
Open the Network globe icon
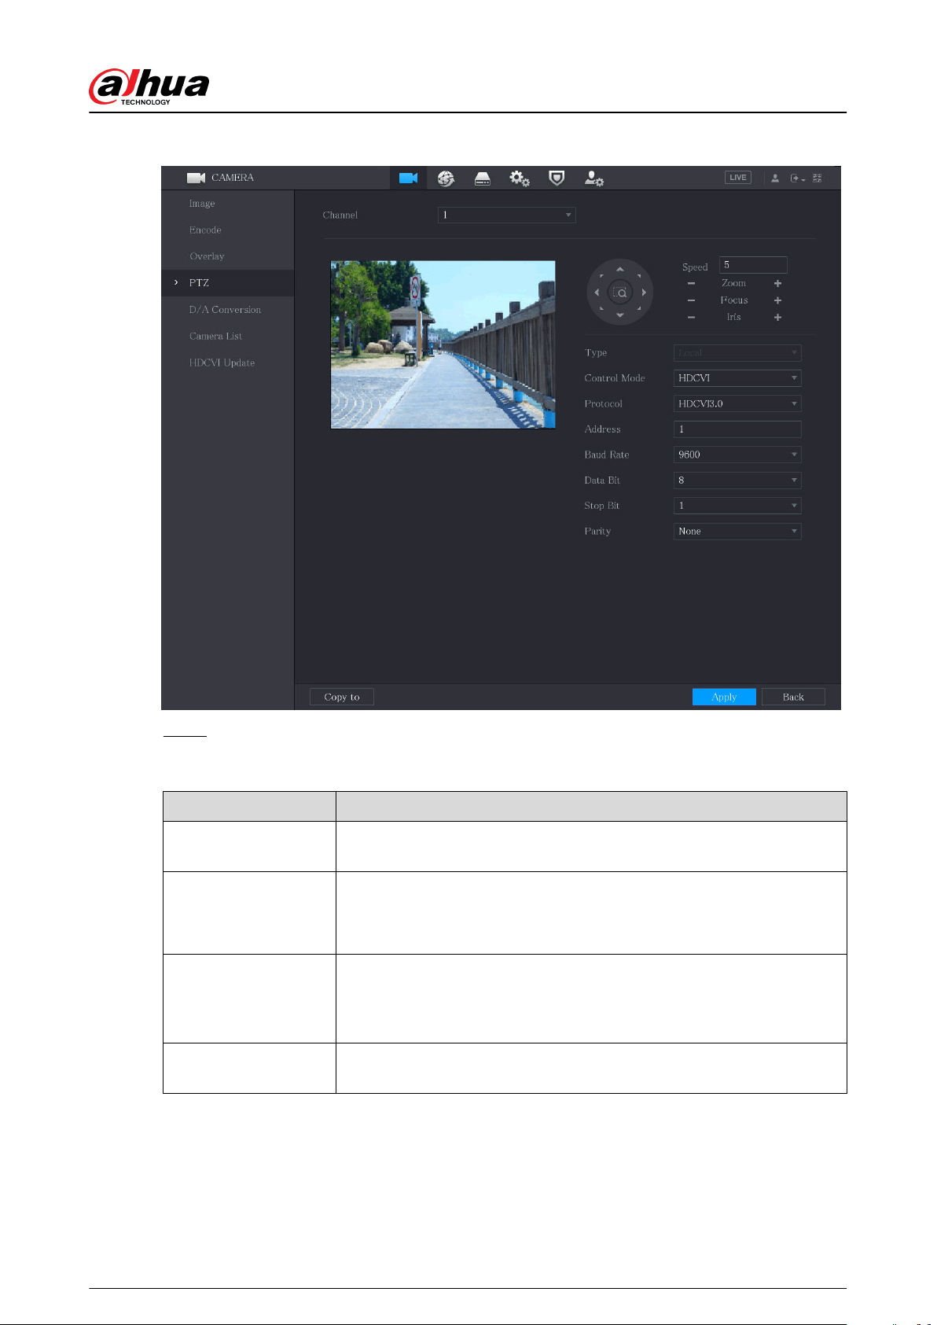point(446,179)
